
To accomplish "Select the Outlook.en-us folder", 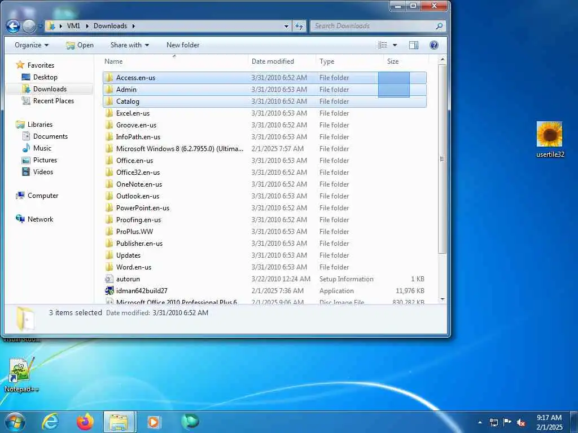I will click(265, 196).
